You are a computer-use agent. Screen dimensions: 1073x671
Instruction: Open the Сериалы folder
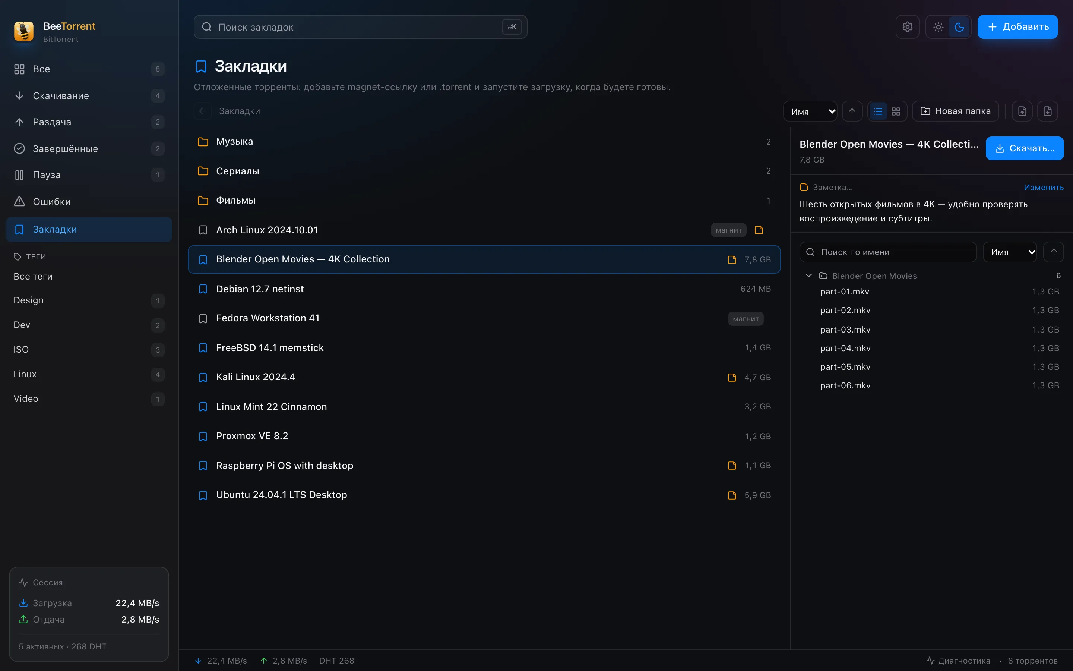pos(484,171)
